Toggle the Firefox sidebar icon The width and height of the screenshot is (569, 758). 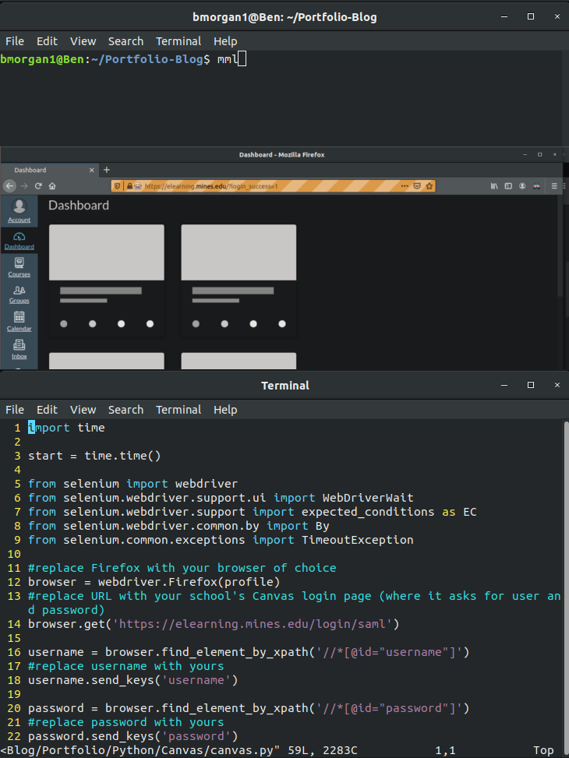click(x=508, y=185)
